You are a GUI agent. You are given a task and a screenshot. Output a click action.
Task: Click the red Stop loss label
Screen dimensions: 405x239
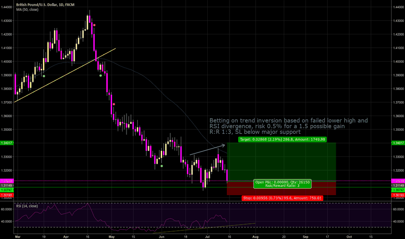click(x=282, y=198)
